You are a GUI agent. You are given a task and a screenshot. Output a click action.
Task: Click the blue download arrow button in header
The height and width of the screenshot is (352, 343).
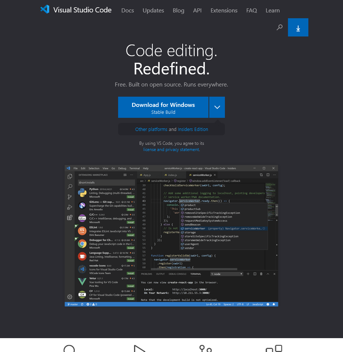coord(298,27)
